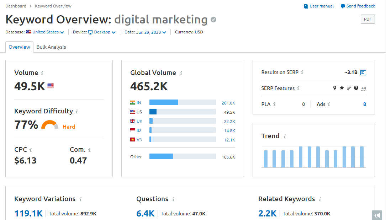Select the Overview tab

tap(19, 47)
